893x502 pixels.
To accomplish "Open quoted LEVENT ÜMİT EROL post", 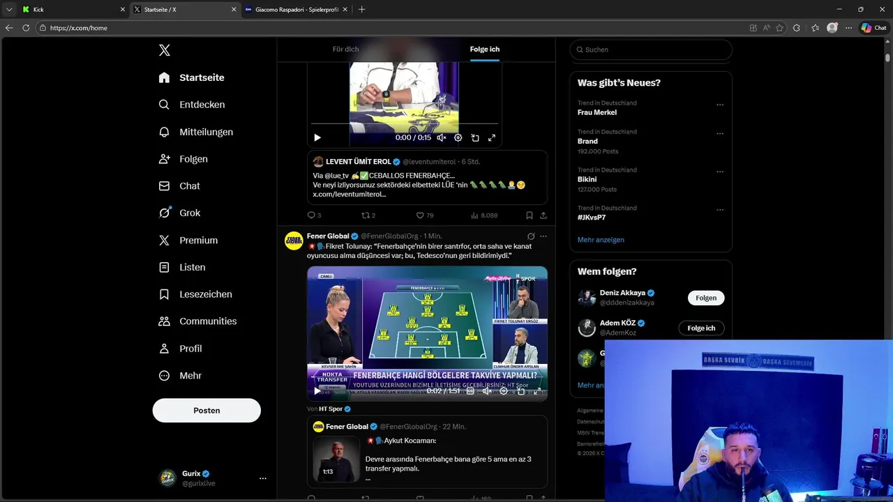I will pos(427,178).
